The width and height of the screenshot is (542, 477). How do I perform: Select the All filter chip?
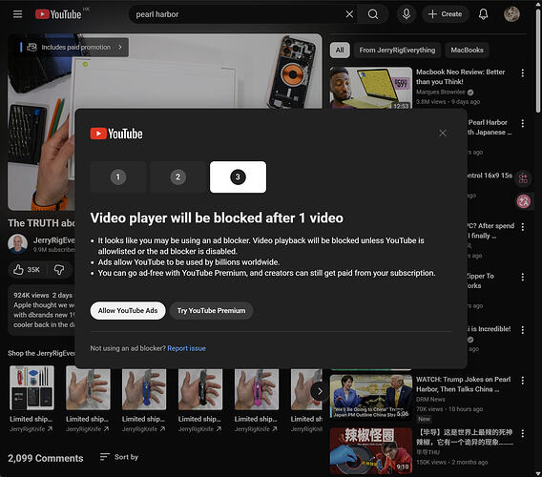340,51
